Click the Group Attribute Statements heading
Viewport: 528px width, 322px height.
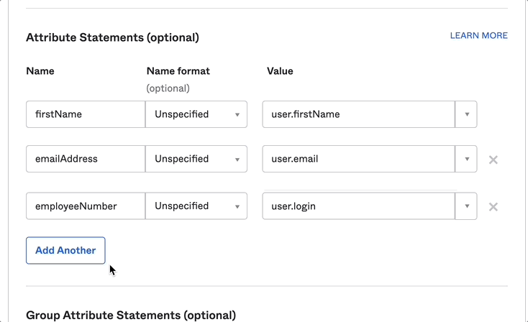click(131, 315)
